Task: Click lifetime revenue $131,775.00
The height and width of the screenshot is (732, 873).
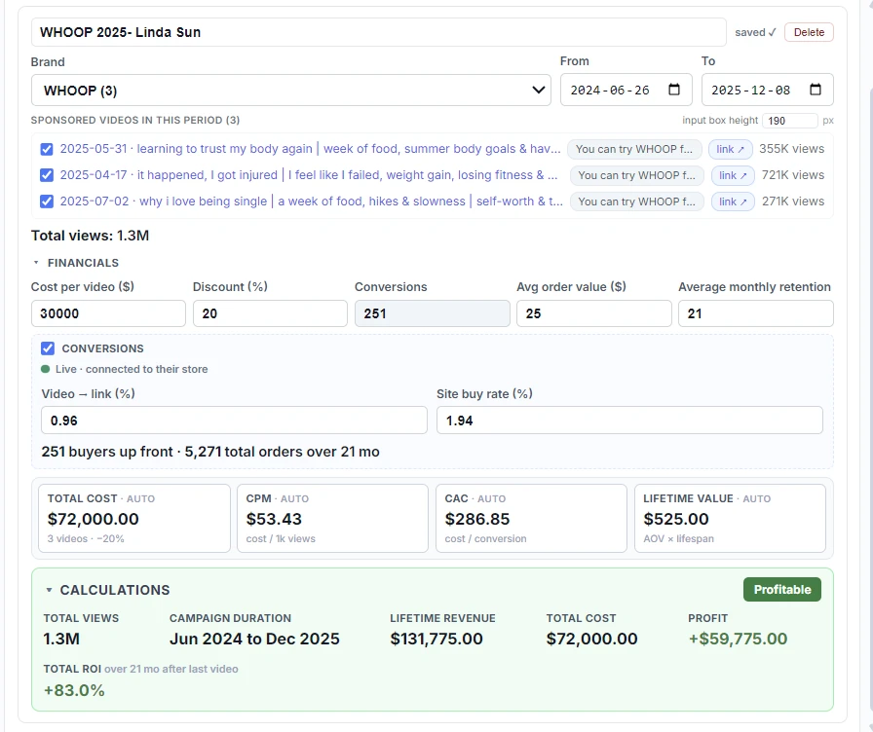Action: 436,639
